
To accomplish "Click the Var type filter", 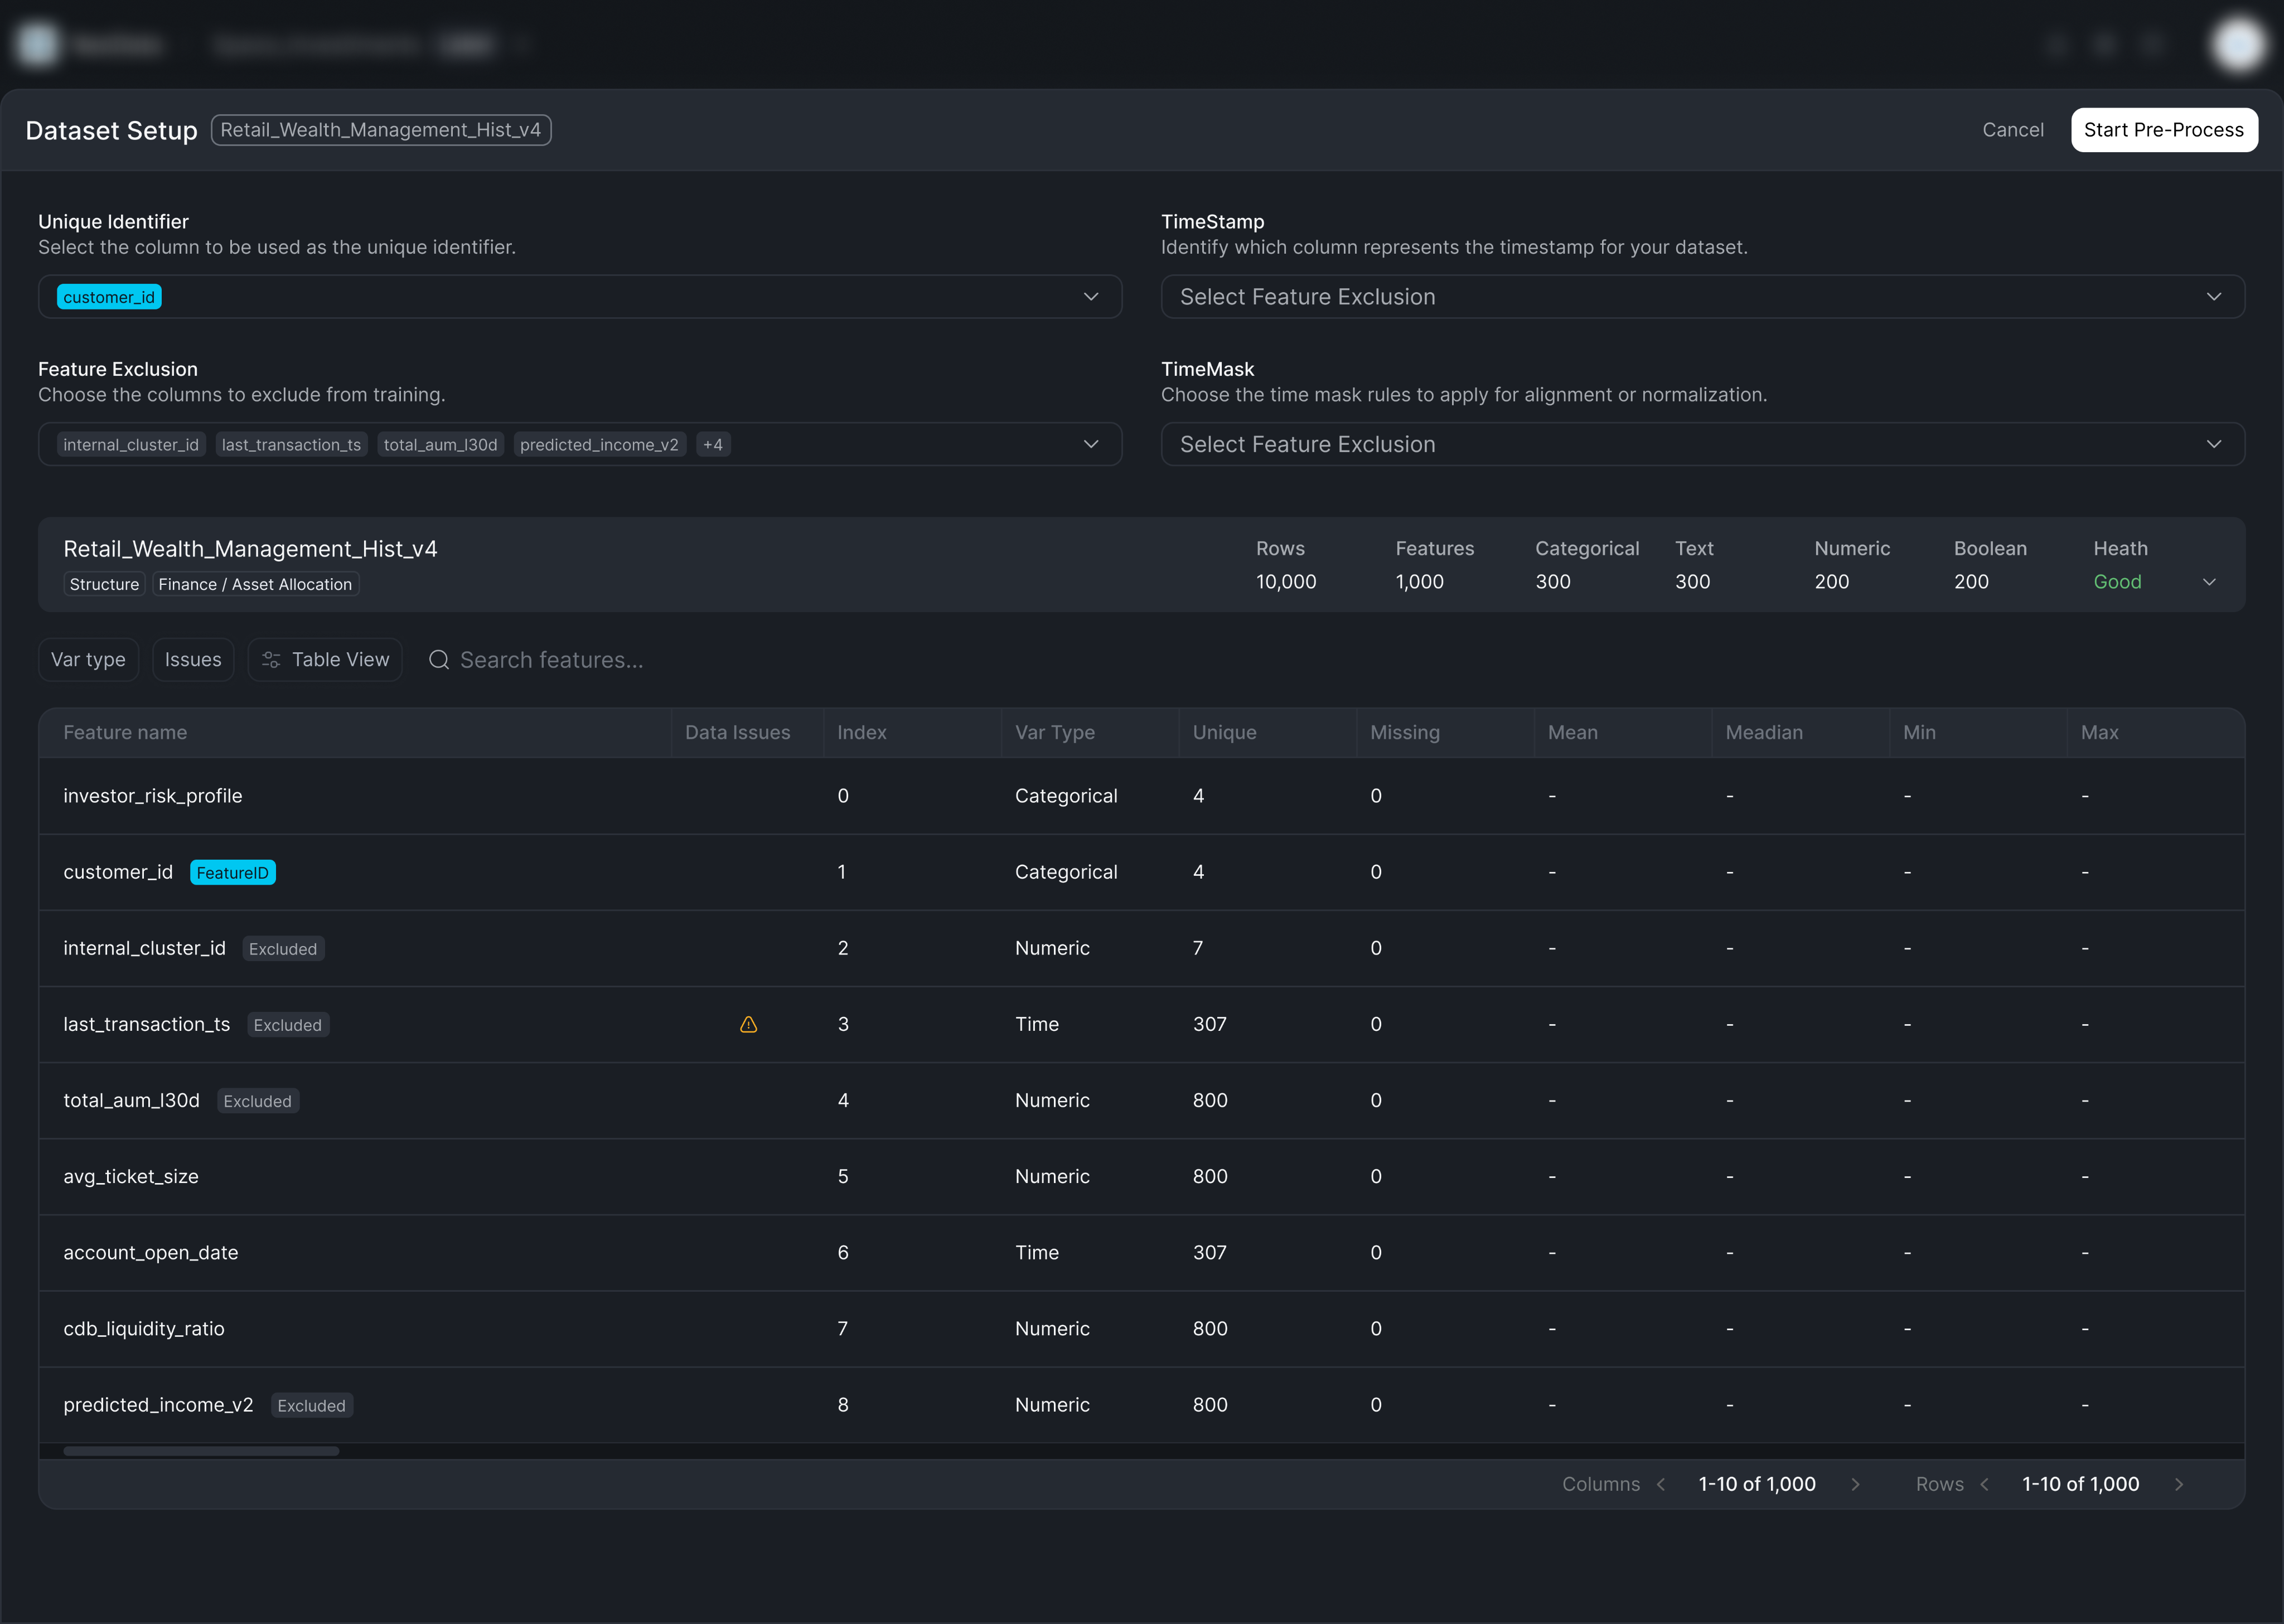I will point(88,660).
